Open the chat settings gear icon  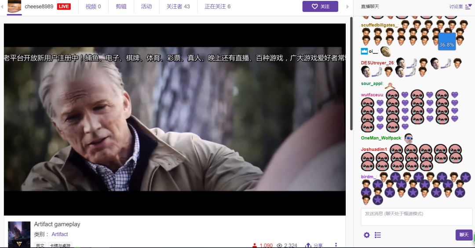pos(366,235)
